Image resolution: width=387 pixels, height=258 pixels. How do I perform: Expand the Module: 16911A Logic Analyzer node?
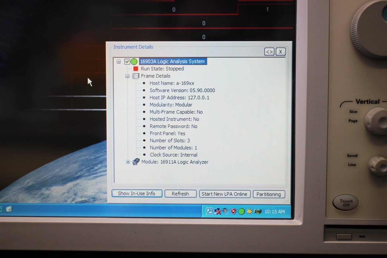pos(128,162)
